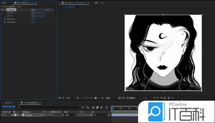Expand the Reach property
215x123 pixels.
5,19
